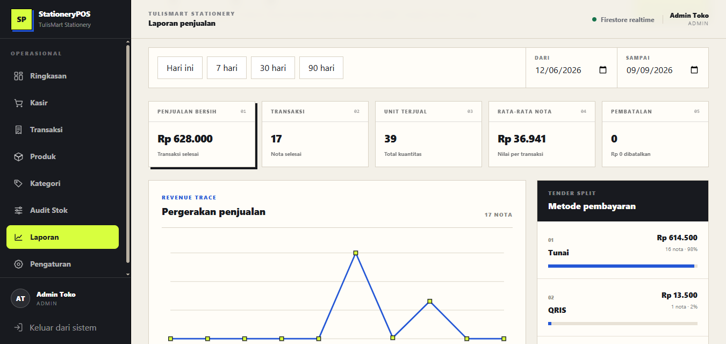The image size is (726, 344).
Task: Click the logout arrow icon
Action: (18, 327)
